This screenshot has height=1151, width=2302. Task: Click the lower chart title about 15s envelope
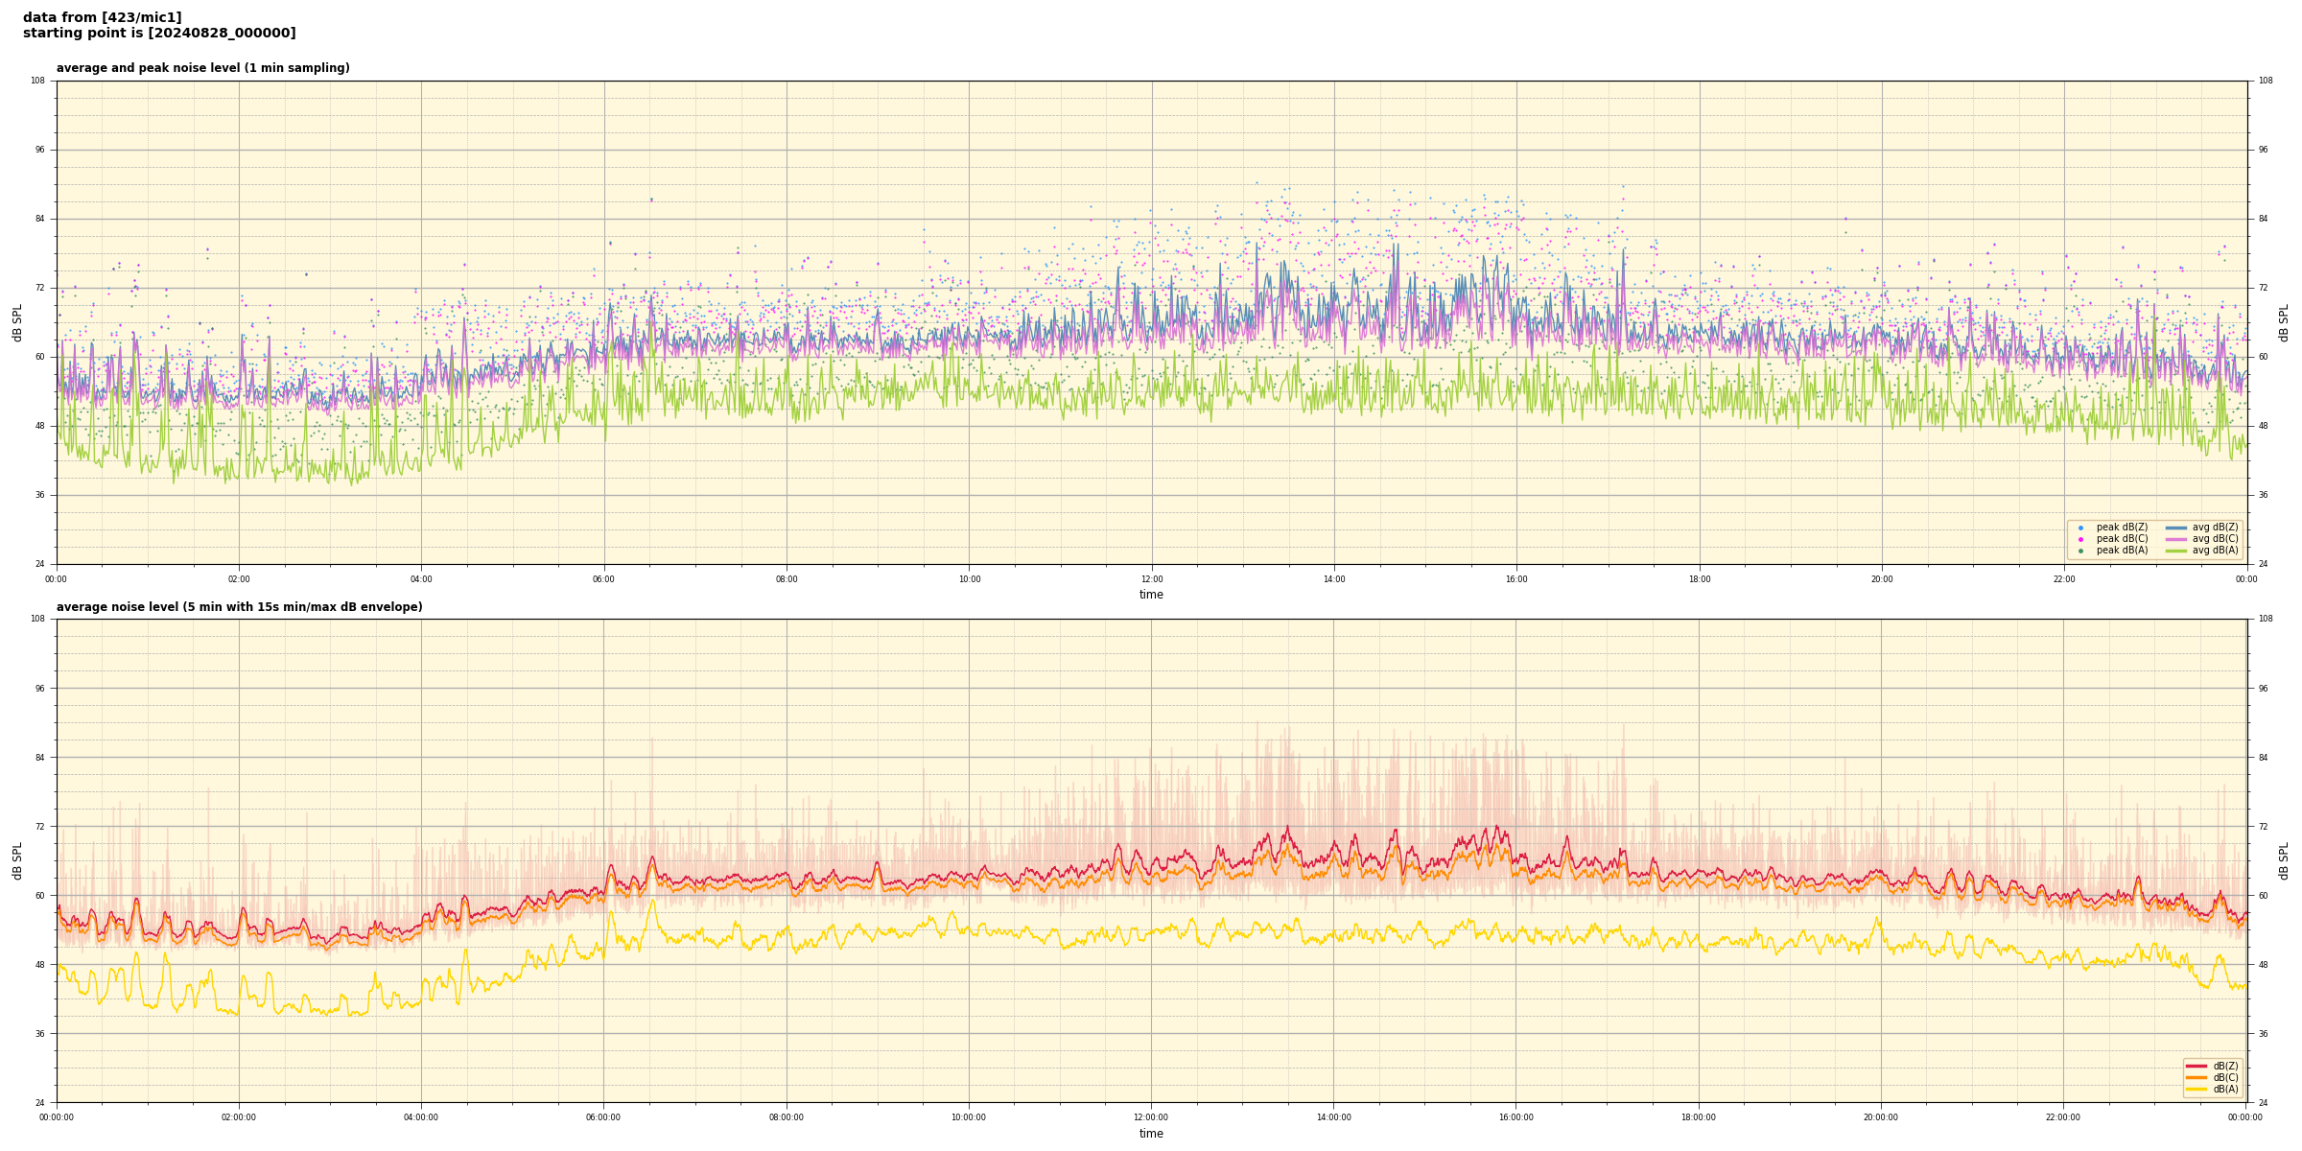tap(239, 607)
